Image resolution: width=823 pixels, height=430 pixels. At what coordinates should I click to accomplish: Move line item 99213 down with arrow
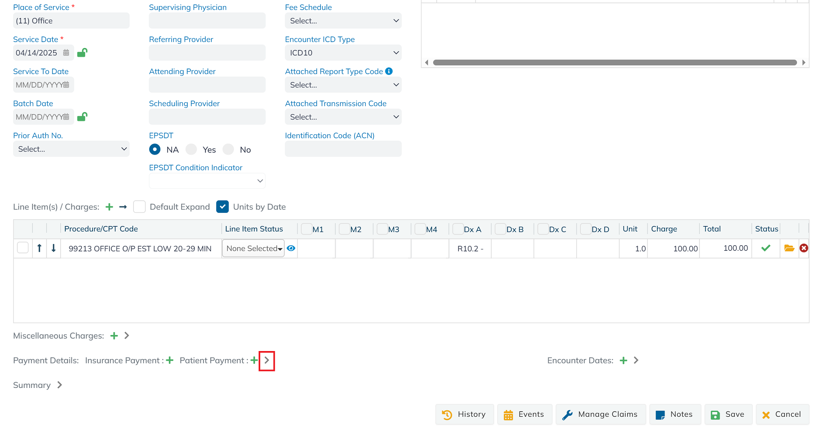pyautogui.click(x=53, y=248)
